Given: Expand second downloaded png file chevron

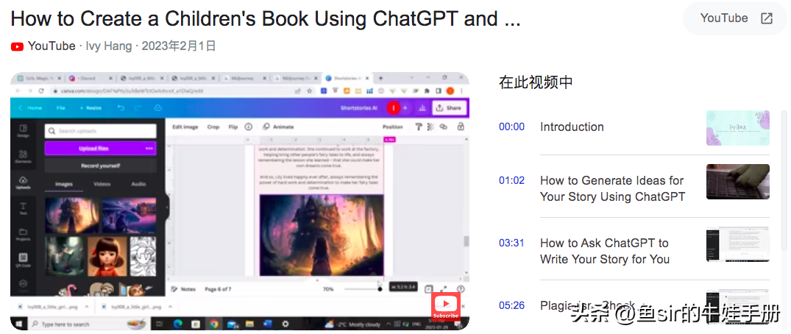Looking at the screenshot, I should click(x=171, y=306).
